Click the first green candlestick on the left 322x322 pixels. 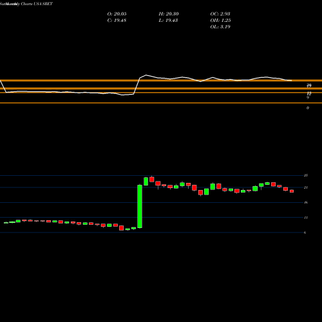pos(6,223)
